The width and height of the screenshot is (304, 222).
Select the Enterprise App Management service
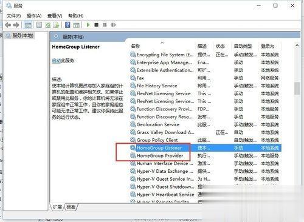pos(206,62)
